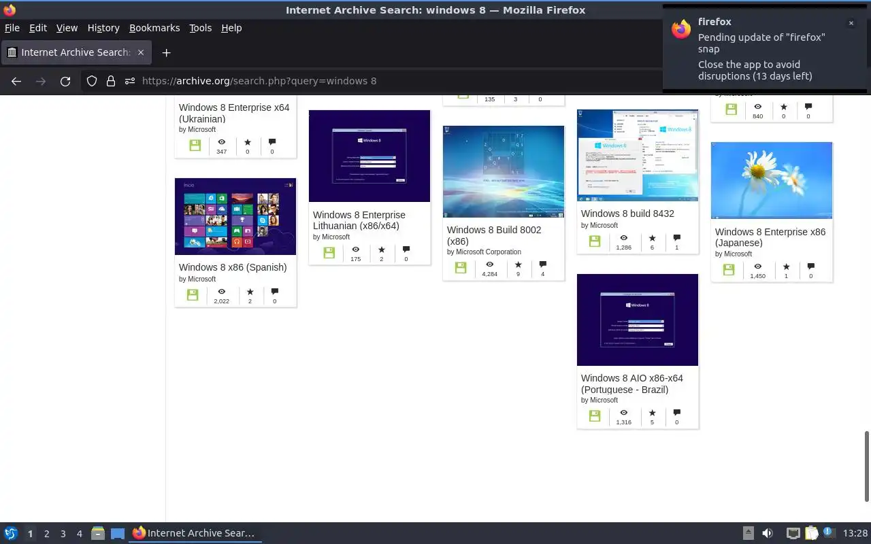
Task: Click the Windows 8 Enterprise Lithuanian setup thumbnail
Action: 369,156
